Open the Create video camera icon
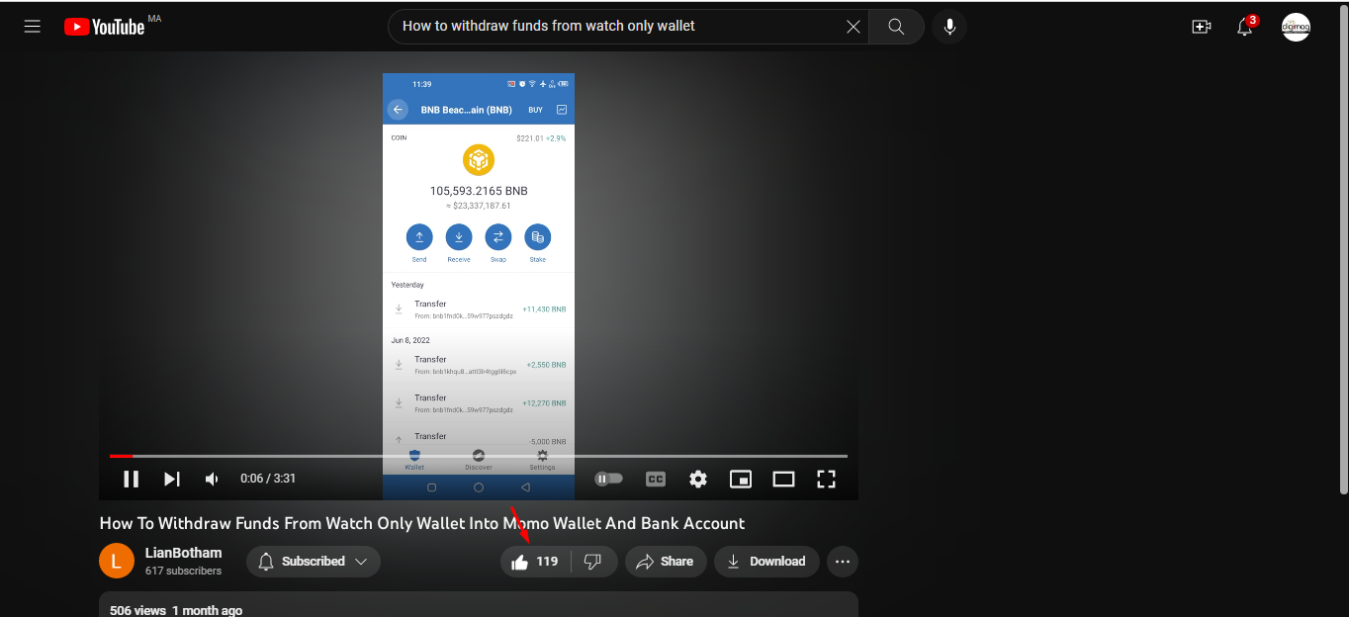 click(x=1202, y=27)
